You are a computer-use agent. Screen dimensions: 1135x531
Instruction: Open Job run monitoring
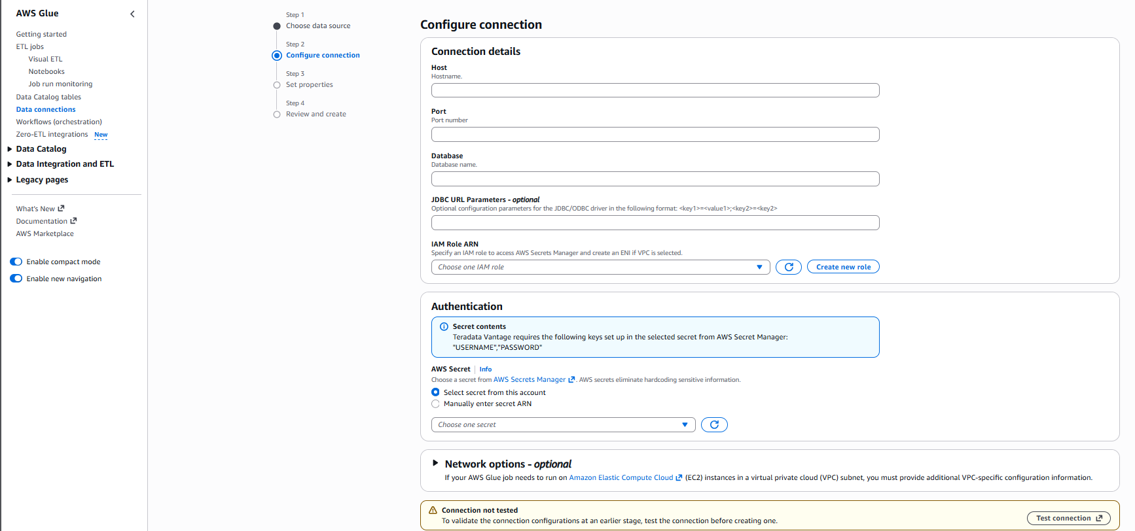tap(60, 84)
